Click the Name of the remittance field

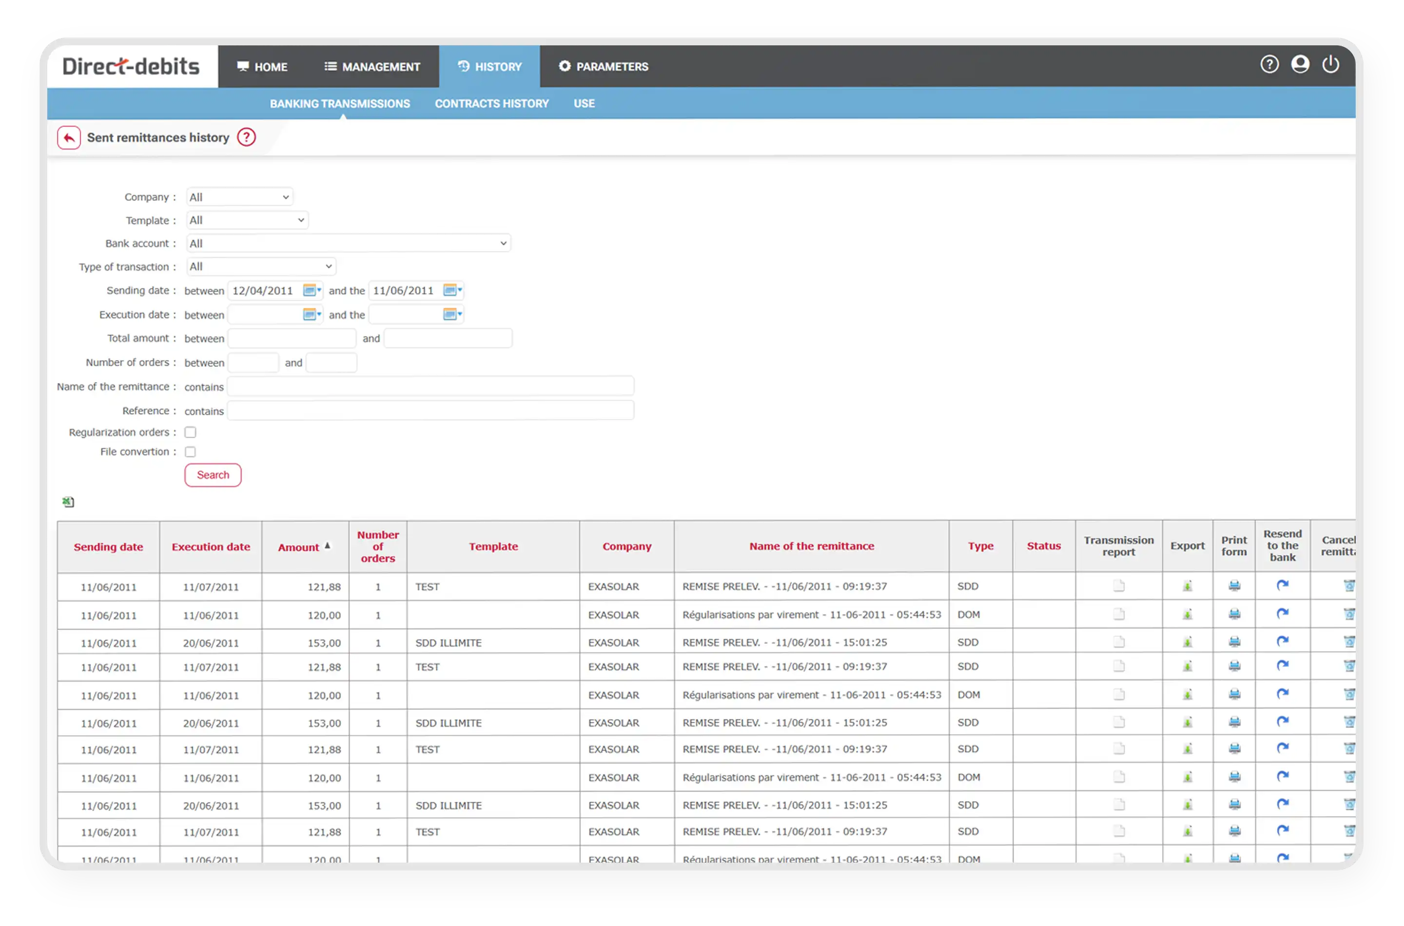point(430,386)
